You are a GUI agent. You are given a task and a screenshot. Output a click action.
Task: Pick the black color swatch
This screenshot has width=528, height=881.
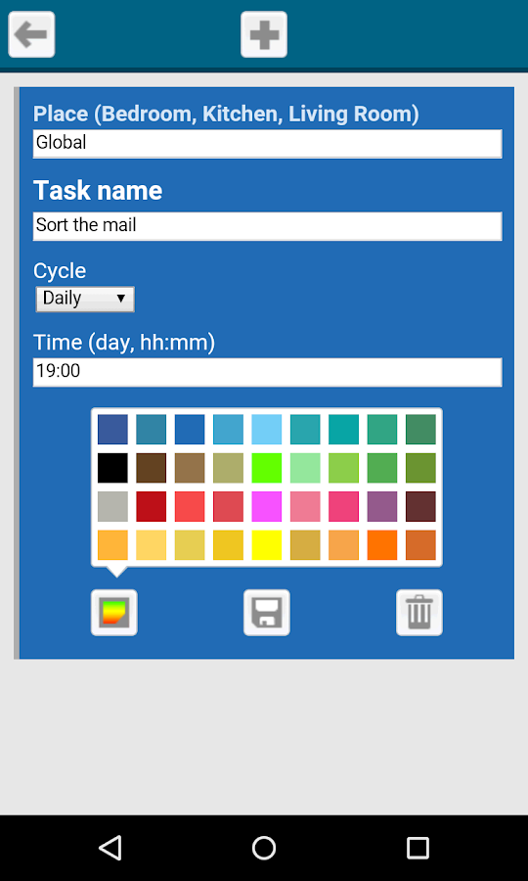[x=112, y=468]
